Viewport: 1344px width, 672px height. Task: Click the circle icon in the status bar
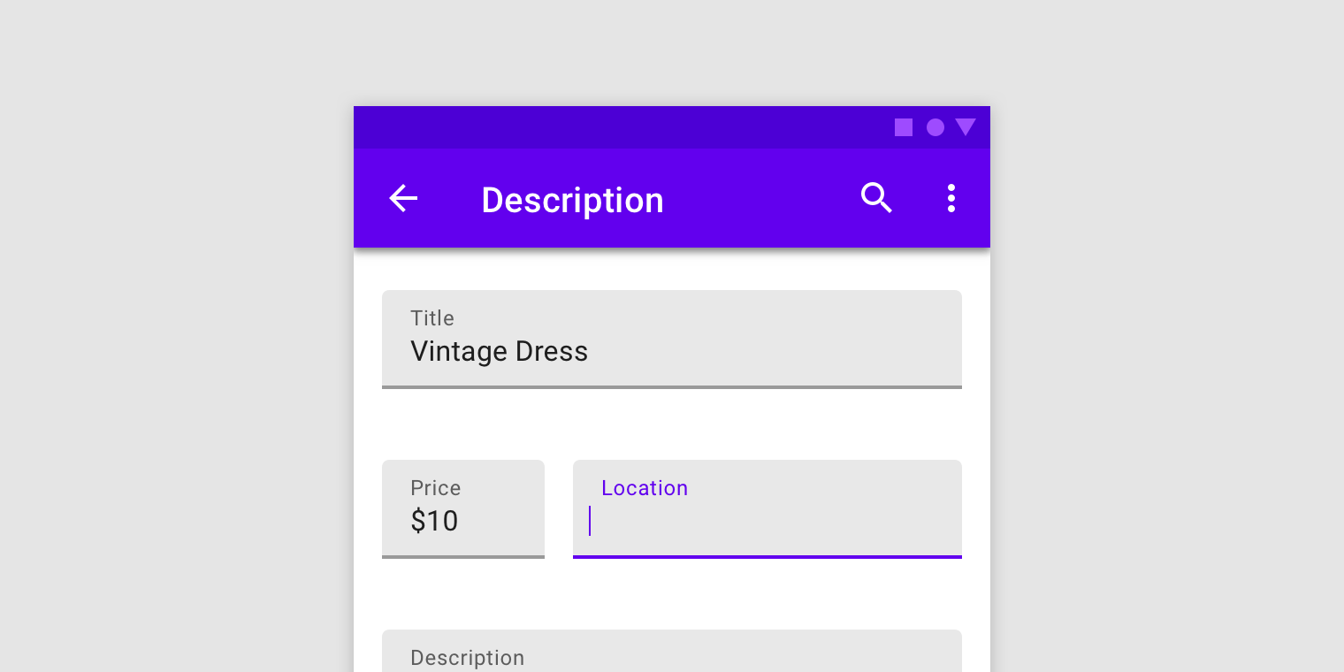pyautogui.click(x=935, y=127)
